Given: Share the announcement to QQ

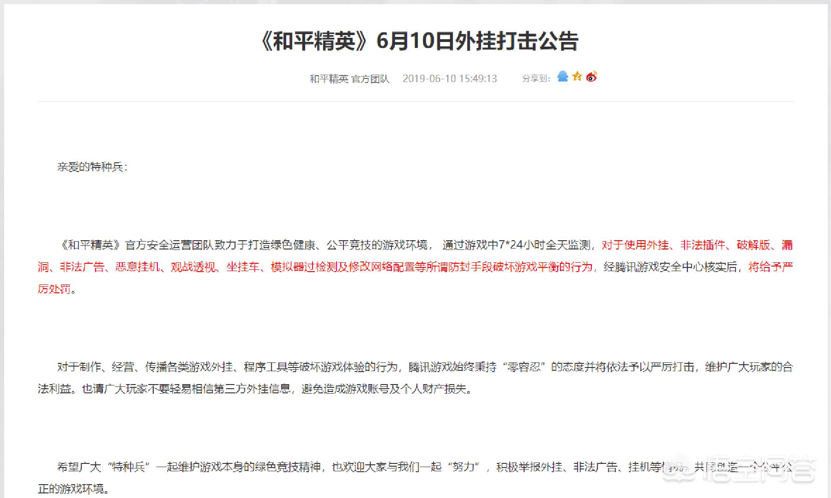Looking at the screenshot, I should coord(562,77).
